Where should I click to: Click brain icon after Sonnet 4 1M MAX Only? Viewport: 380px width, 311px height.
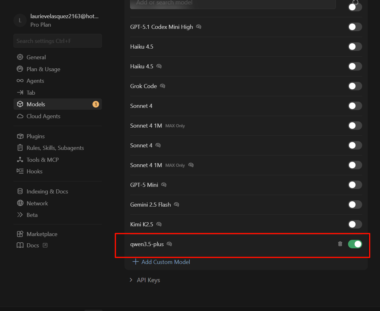pyautogui.click(x=191, y=165)
